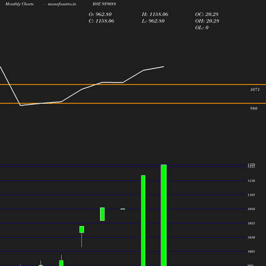Click the "OL: 0" value

coord(202,28)
